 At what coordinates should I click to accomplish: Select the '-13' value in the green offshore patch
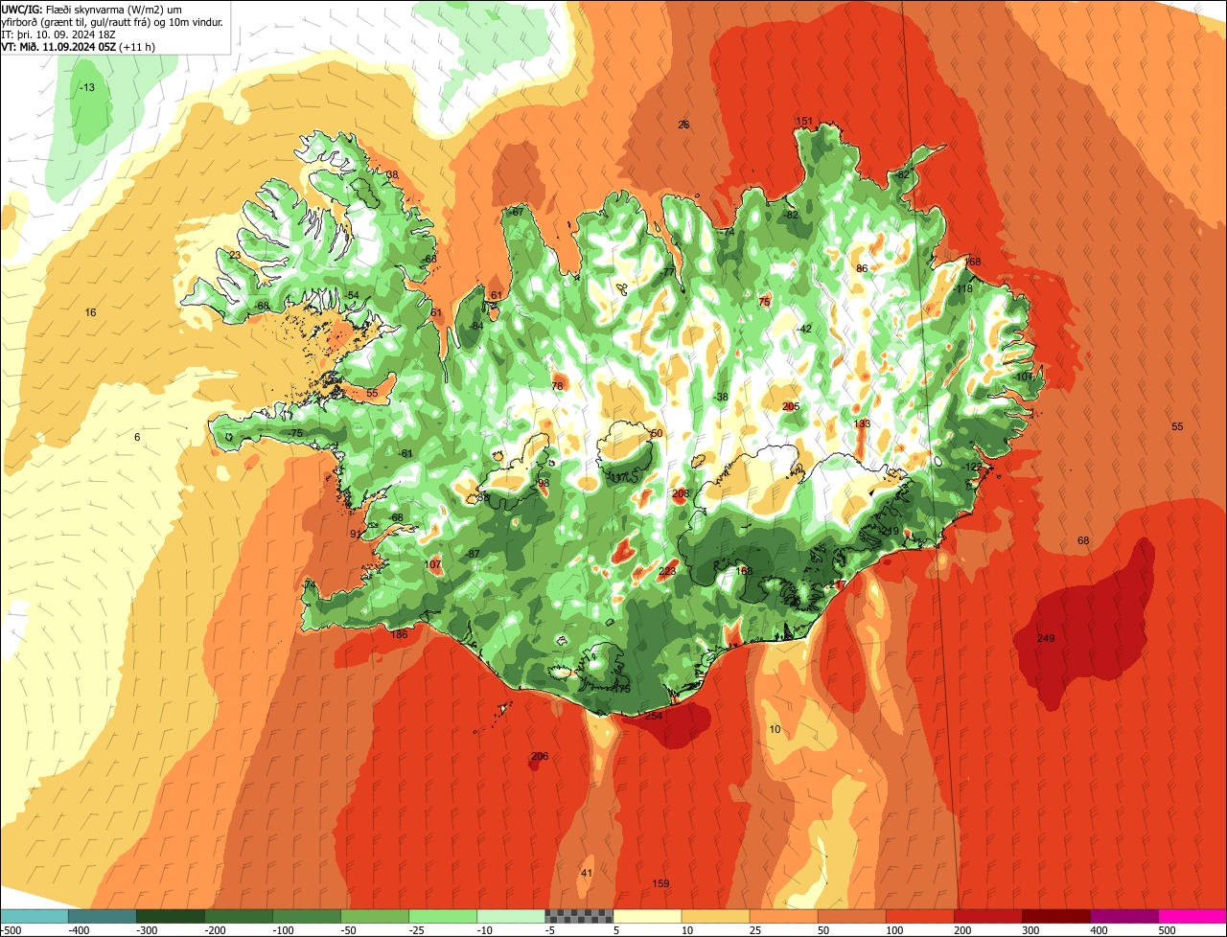(86, 87)
